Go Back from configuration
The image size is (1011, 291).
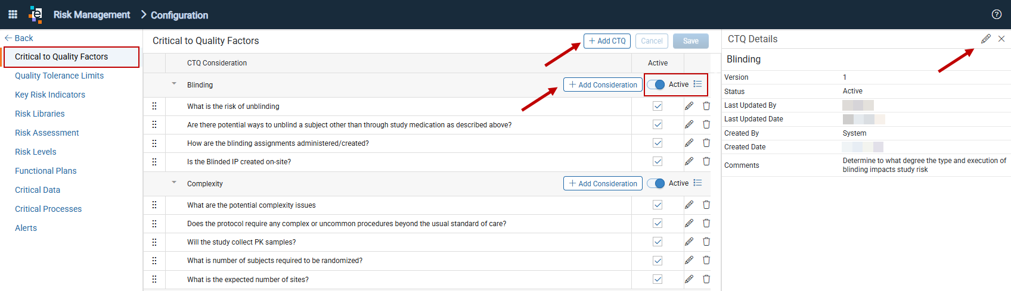point(19,38)
